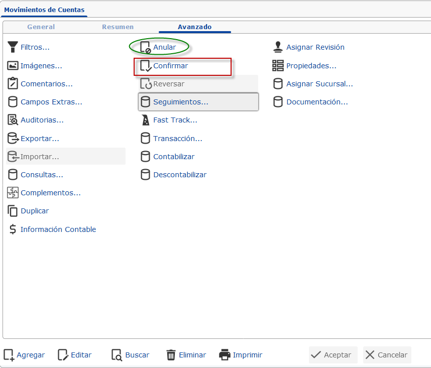This screenshot has height=368, width=431.
Task: Click the Eliminar trash can icon
Action: [171, 355]
